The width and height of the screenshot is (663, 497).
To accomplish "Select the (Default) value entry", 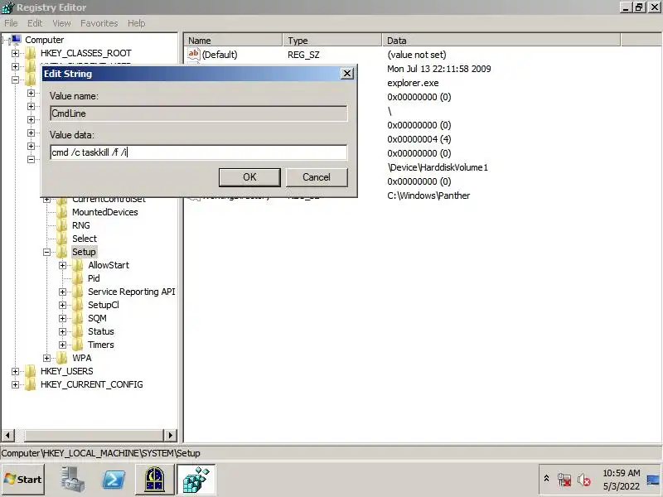I will [x=220, y=55].
